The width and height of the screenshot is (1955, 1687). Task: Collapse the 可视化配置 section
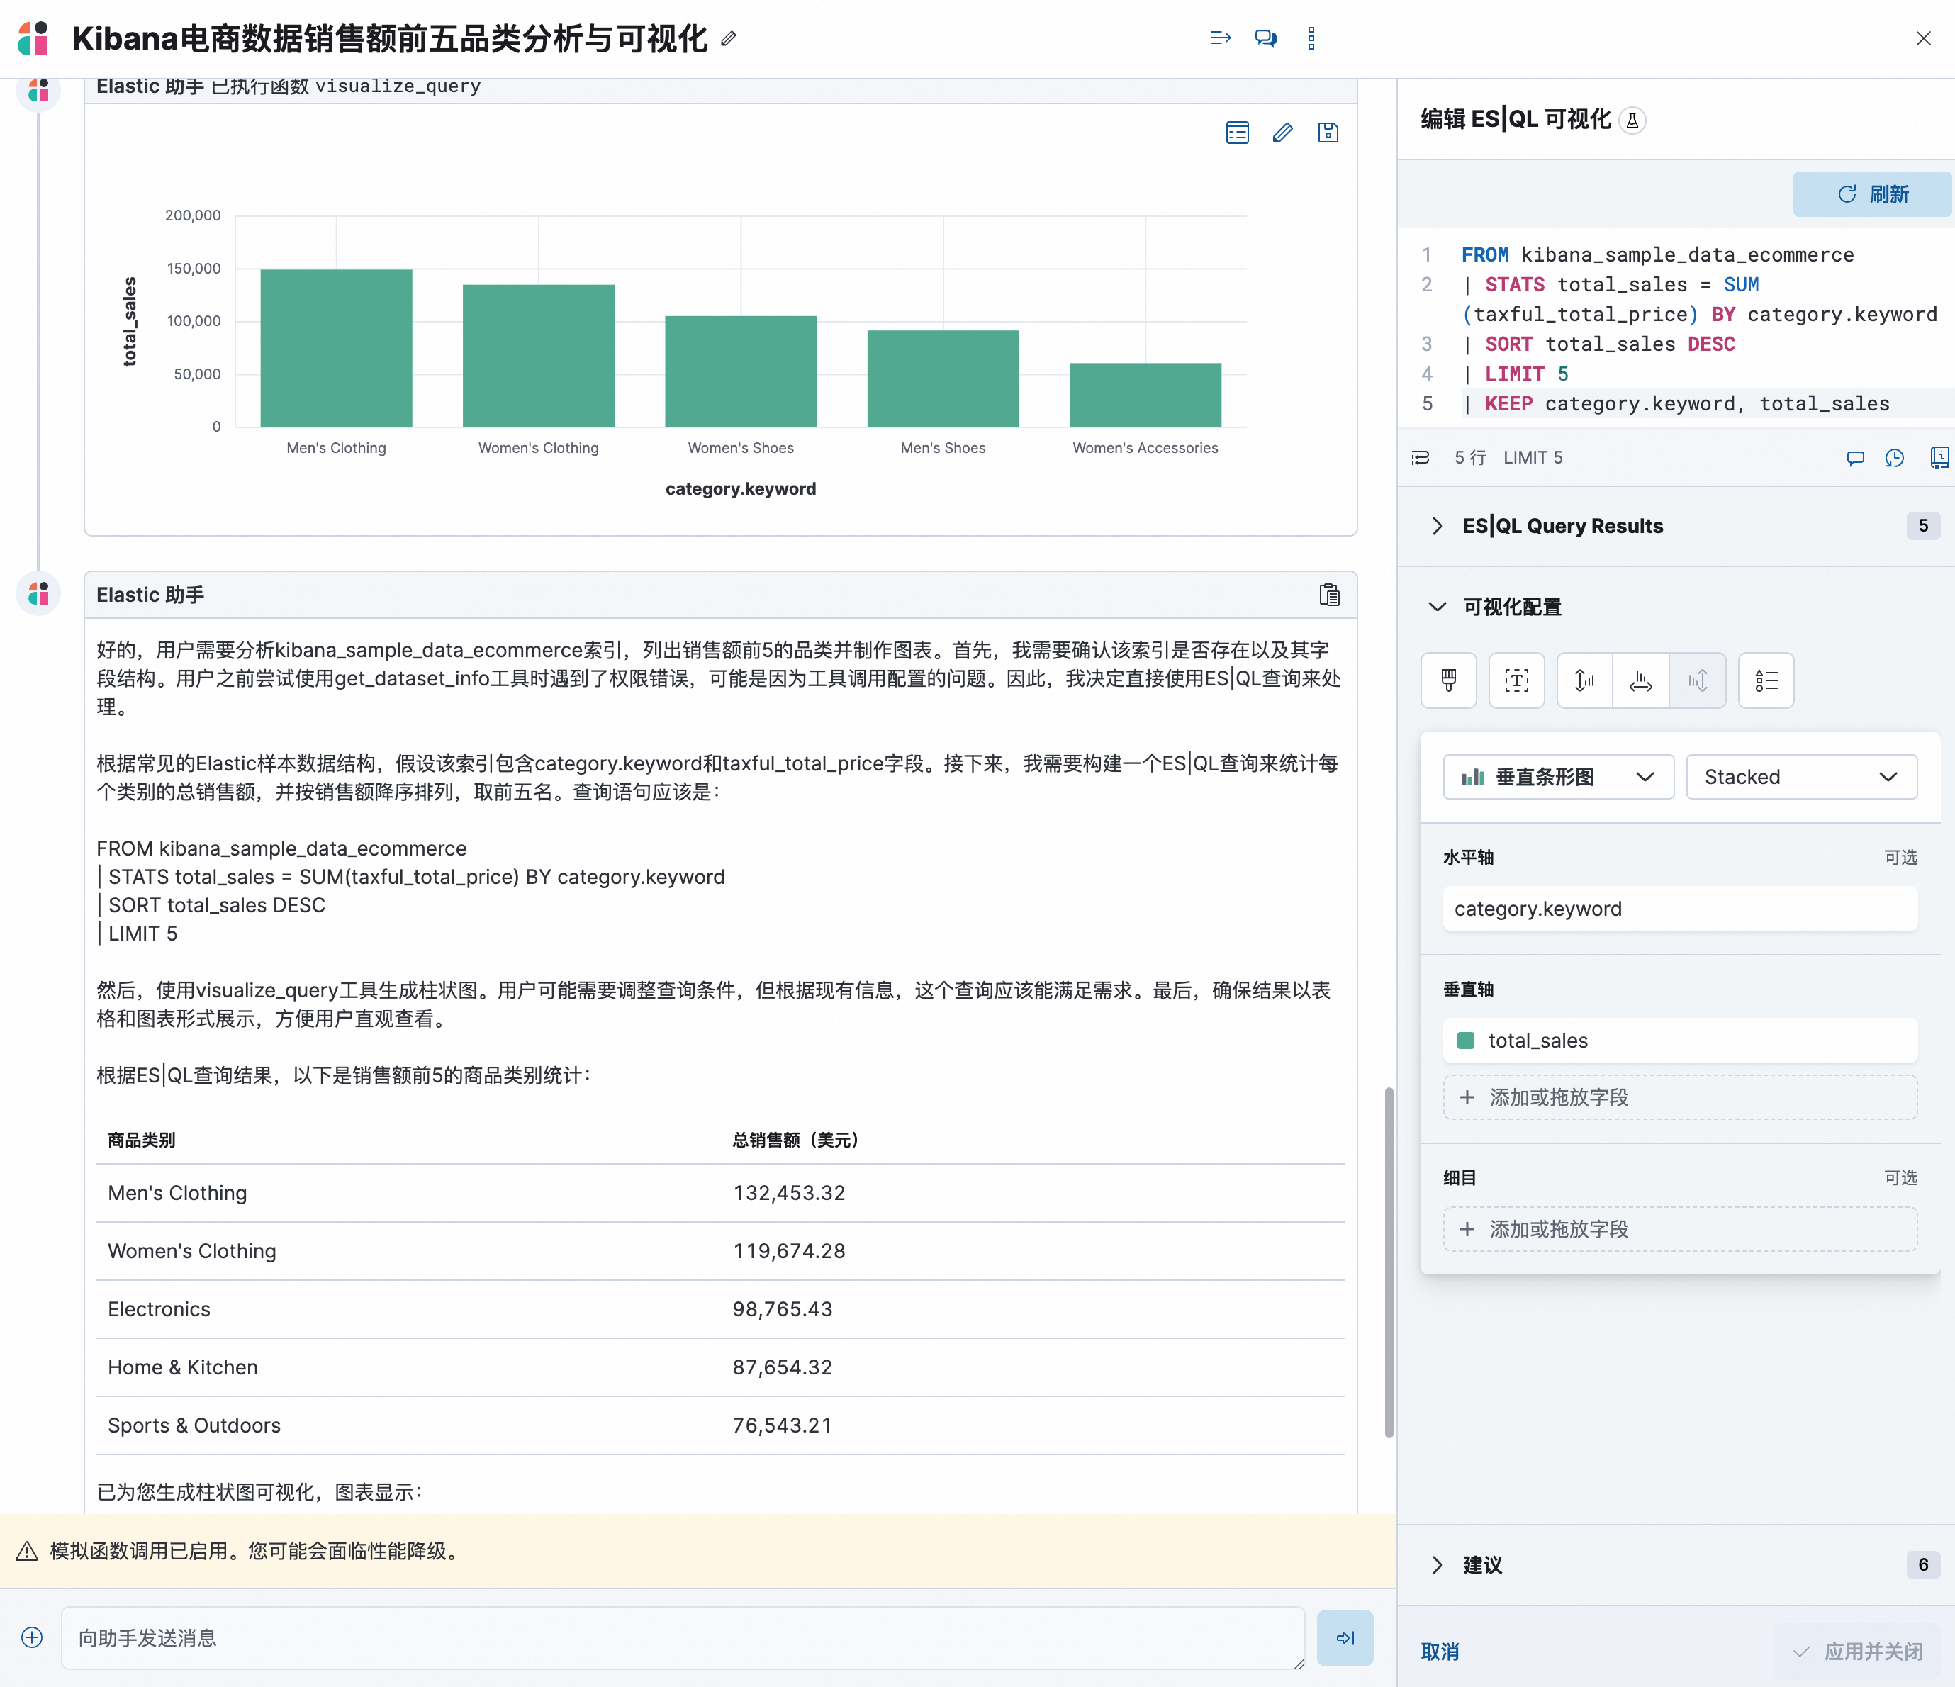coord(1438,607)
